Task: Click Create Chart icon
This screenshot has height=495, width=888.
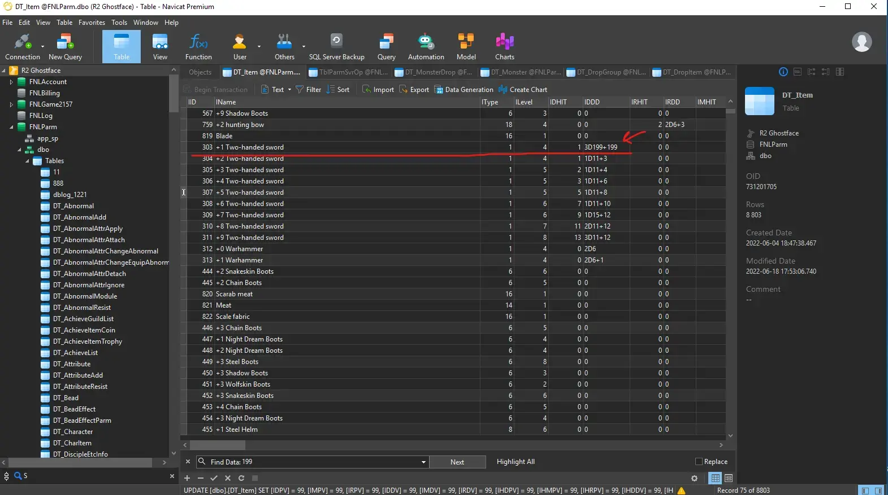Action: (x=522, y=89)
